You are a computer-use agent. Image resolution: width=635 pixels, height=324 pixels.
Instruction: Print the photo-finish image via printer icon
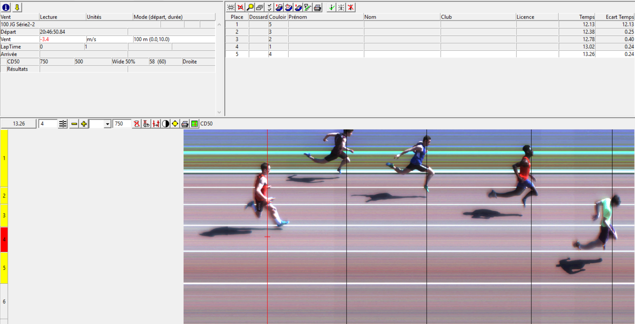(x=185, y=124)
